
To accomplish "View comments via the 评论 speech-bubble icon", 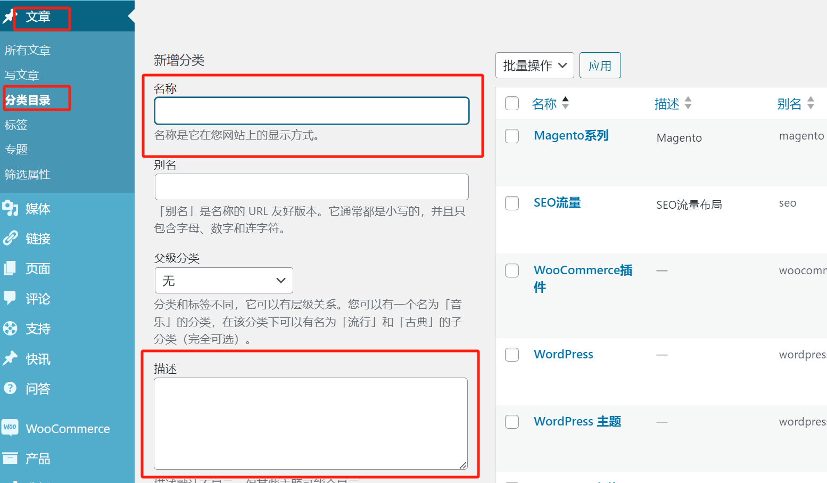I will point(11,299).
